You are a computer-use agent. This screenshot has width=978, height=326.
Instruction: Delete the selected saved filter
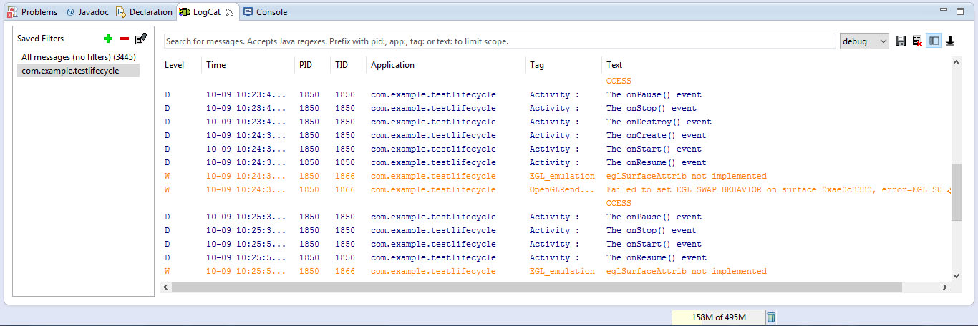[124, 39]
